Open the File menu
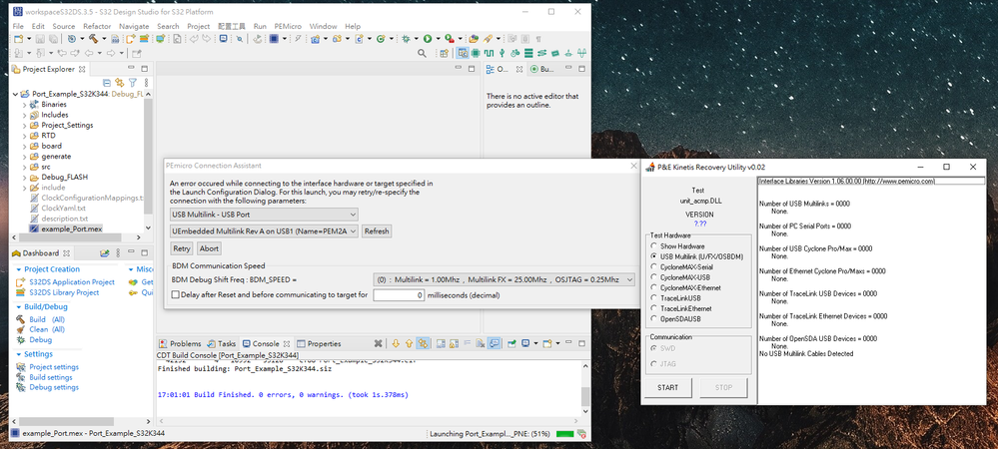This screenshot has height=449, width=998. click(18, 26)
